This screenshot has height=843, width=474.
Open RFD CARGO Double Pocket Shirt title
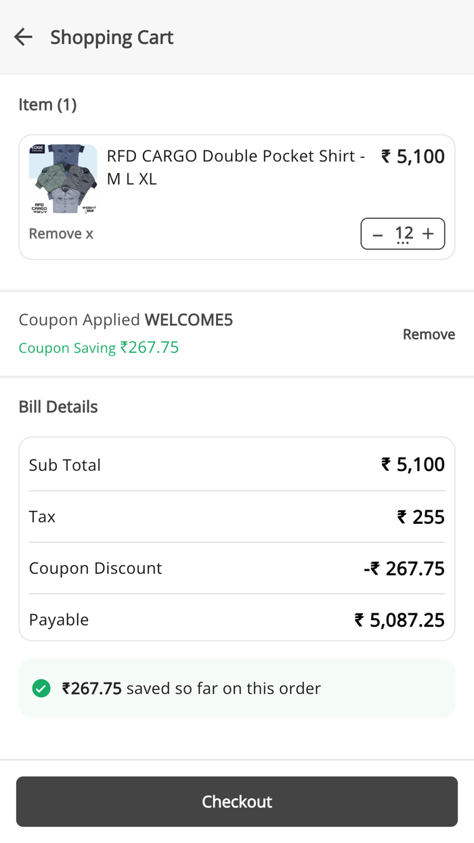click(x=236, y=167)
